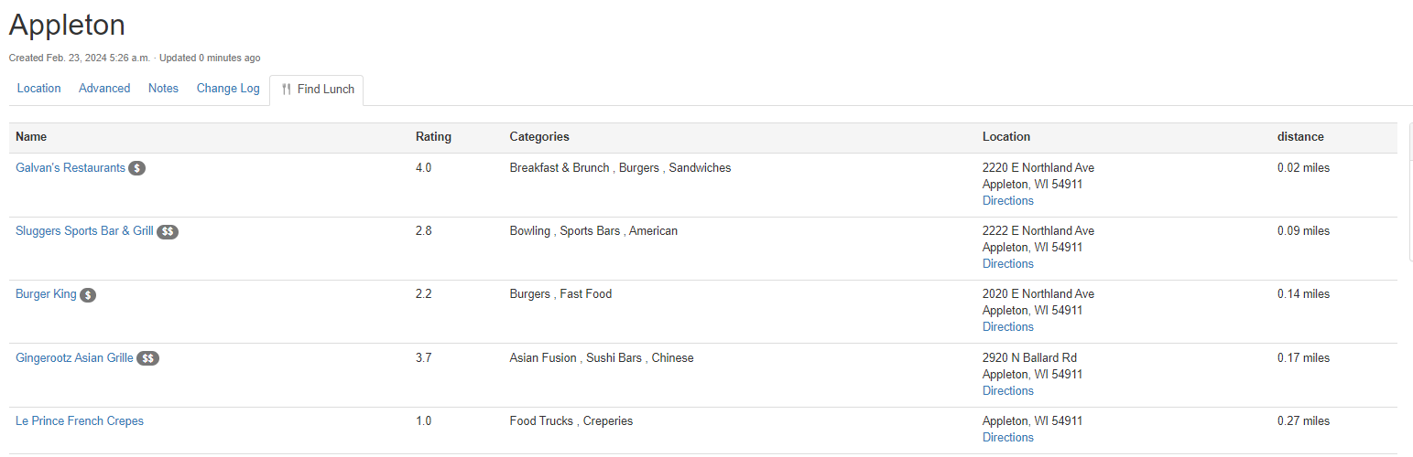Screen dimensions: 1413x457
Task: Open Sluggers Sports Bar & Grill link
Action: click(x=84, y=231)
